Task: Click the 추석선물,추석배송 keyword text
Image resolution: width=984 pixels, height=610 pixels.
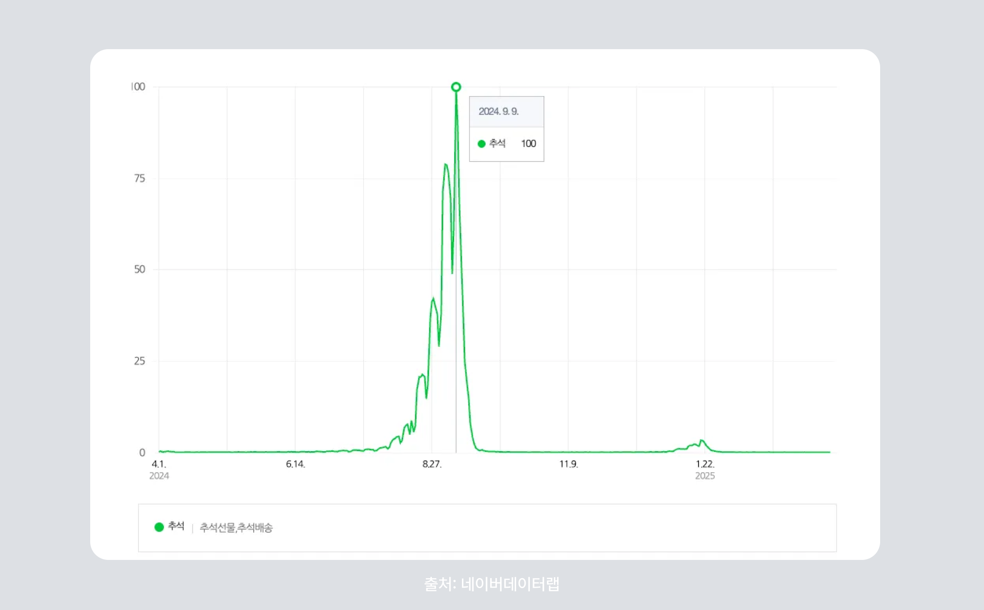Action: [x=236, y=528]
